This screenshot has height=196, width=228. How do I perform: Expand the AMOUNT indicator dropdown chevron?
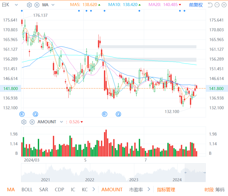tap(62, 122)
